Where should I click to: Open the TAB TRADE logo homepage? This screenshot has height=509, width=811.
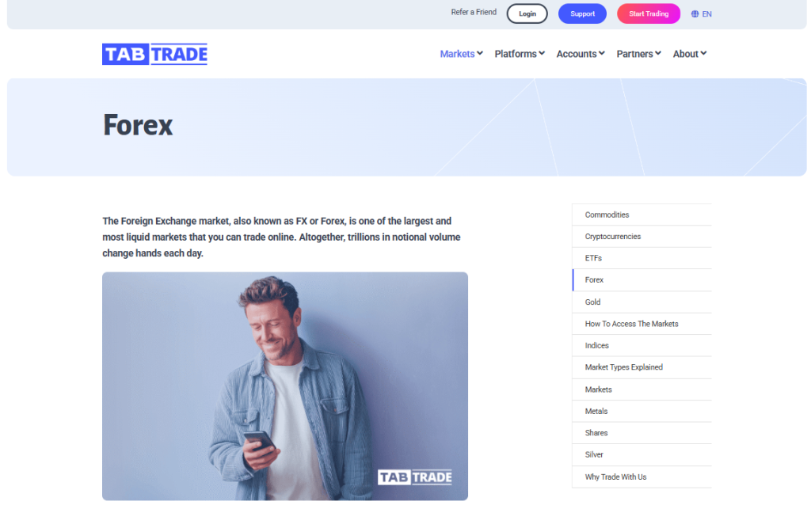coord(154,55)
